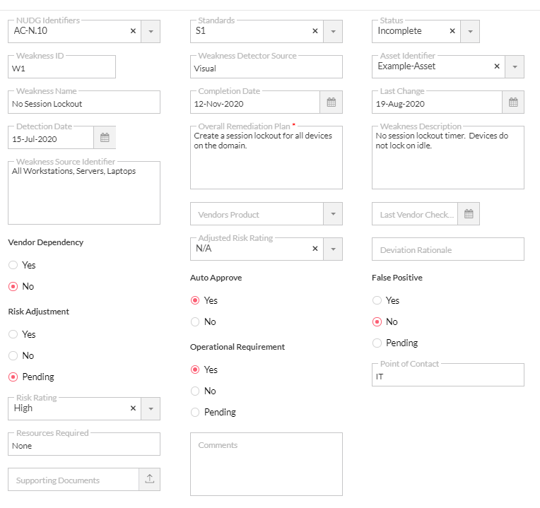The image size is (540, 508).
Task: Mark False Positive as Pending
Action: pos(377,343)
